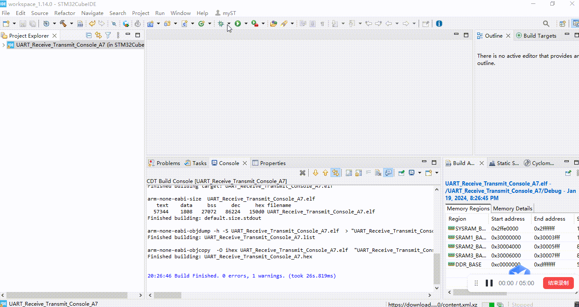Image resolution: width=579 pixels, height=307 pixels.
Task: Open the Back navigation history dropdown
Action: tap(397, 24)
